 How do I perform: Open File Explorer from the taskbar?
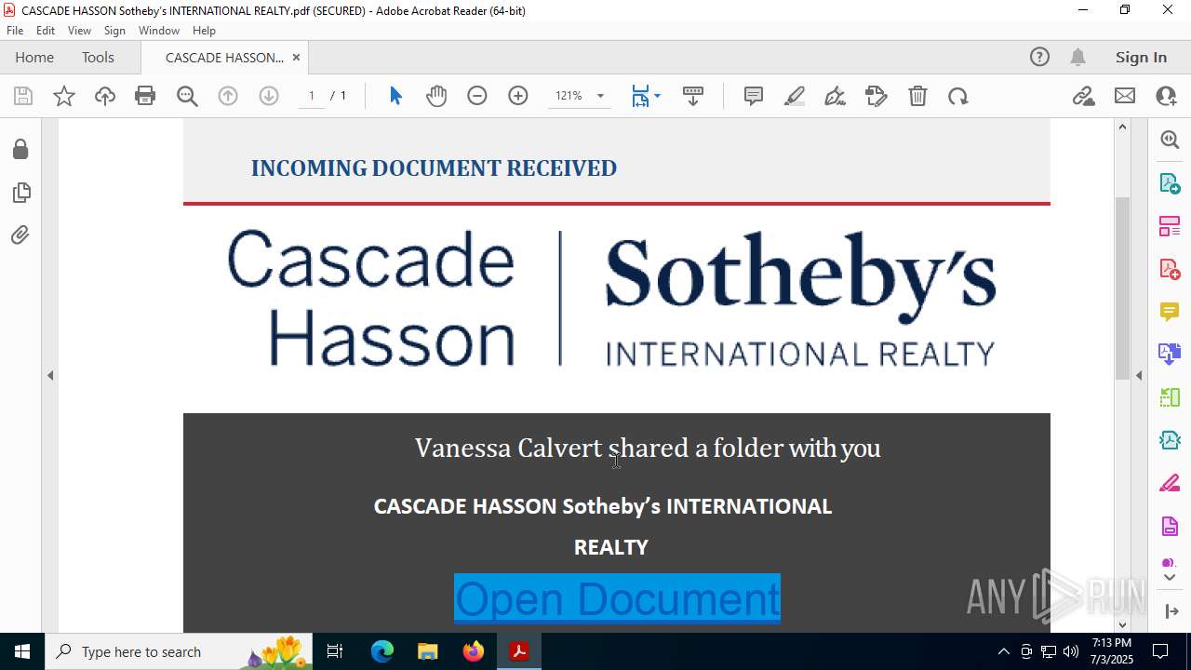pos(428,651)
